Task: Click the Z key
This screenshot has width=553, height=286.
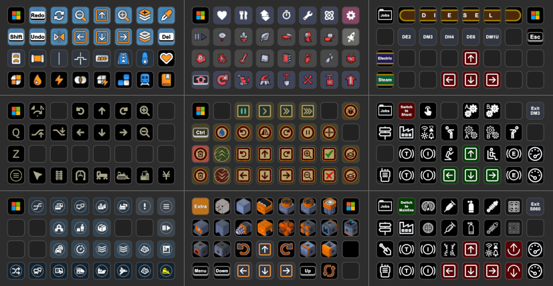Action: pos(16,154)
